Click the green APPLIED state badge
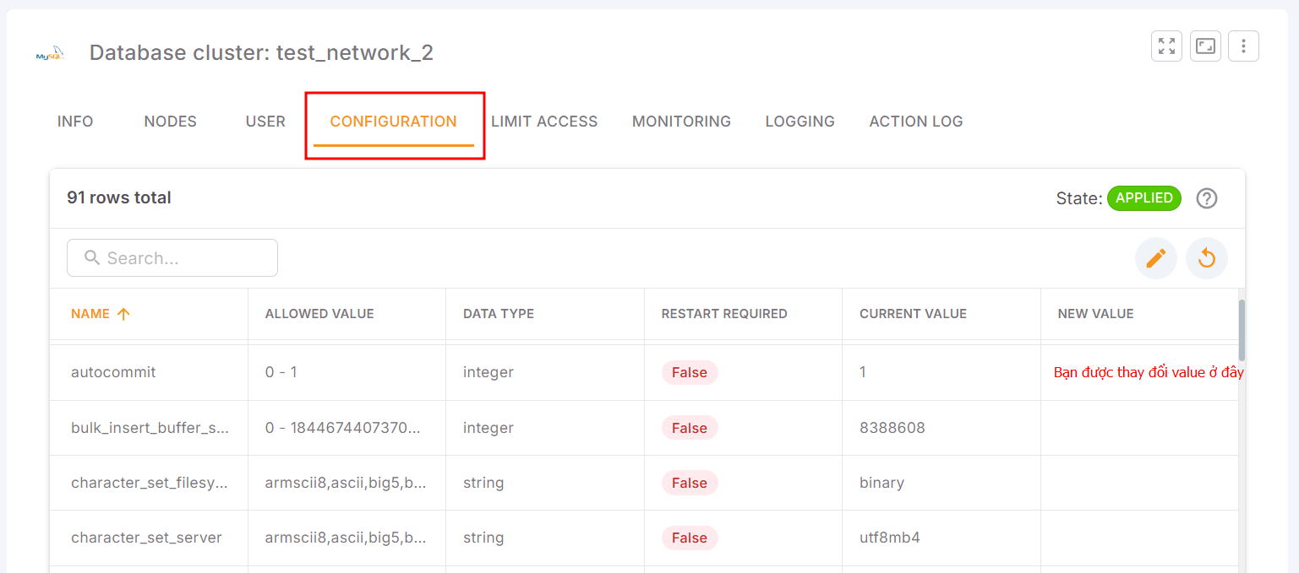 click(1144, 198)
